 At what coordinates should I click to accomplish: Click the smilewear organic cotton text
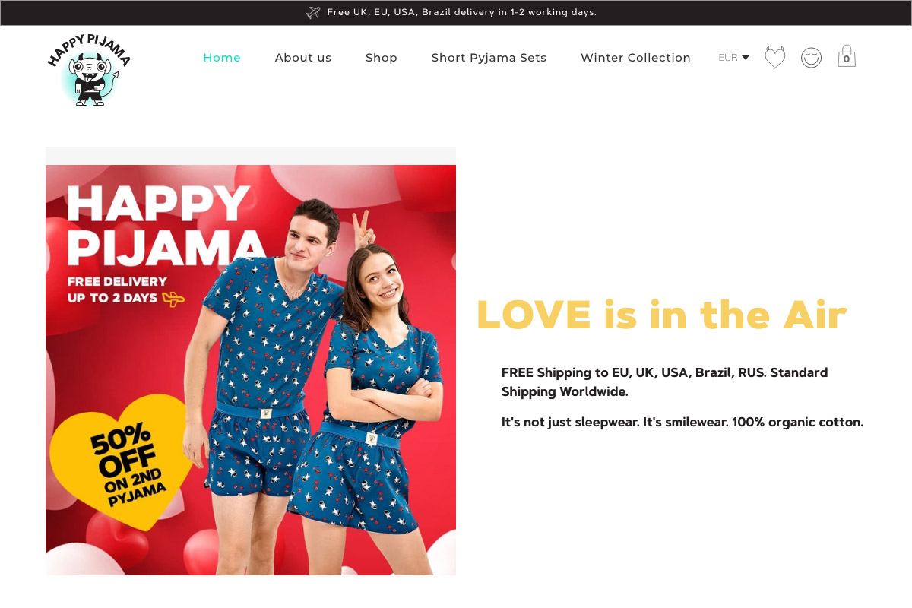point(682,422)
